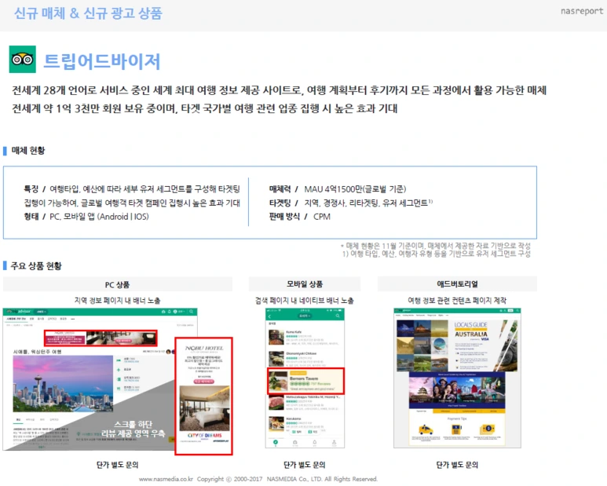The height and width of the screenshot is (486, 607).
Task: Click '지역 정보 페이지 내 배너 노출' caption
Action: coord(117,301)
